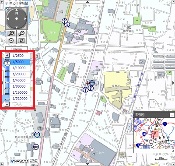Pan west using the compass left arrow
The height and width of the screenshot is (166, 175).
tap(8, 18)
